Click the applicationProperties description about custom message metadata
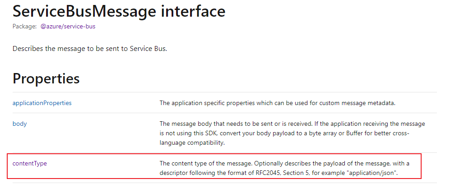This screenshot has height=188, width=455. pos(278,103)
